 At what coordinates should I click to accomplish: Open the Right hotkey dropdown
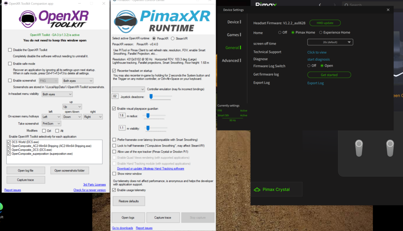pos(93,117)
